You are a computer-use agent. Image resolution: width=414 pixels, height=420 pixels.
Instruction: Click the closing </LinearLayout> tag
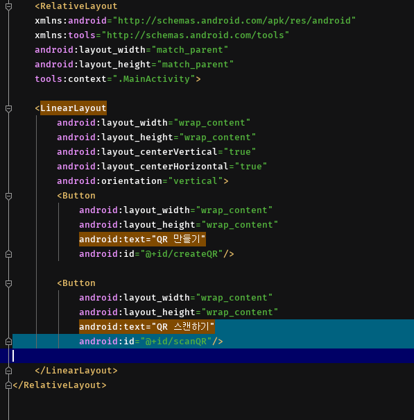point(76,371)
